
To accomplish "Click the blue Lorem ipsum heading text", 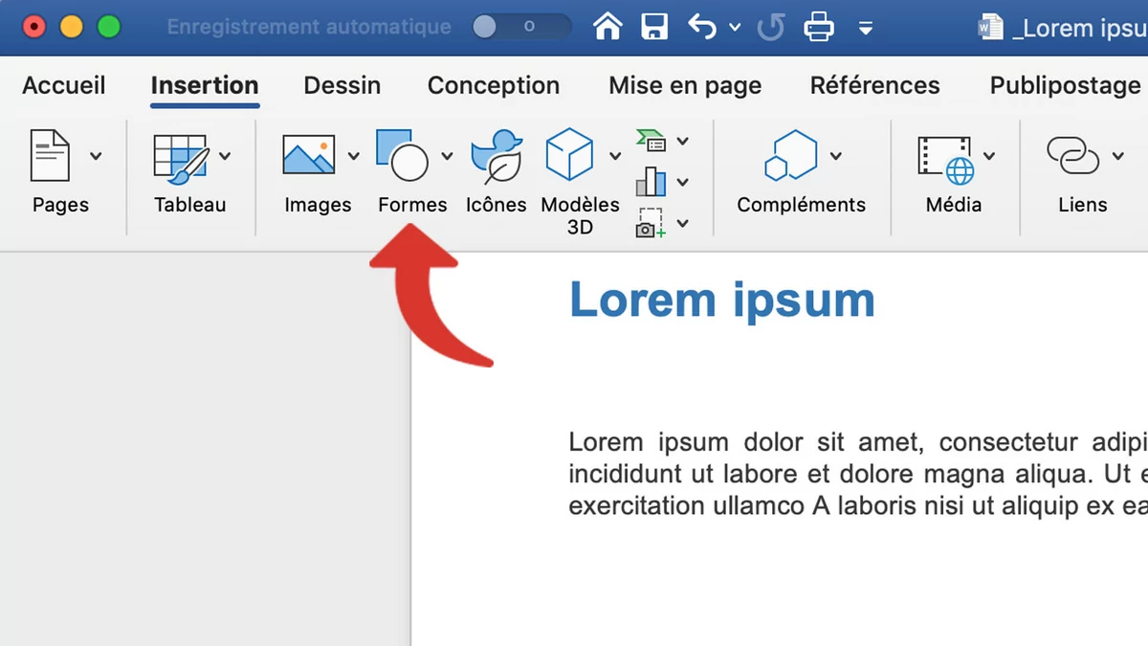I will pyautogui.click(x=721, y=300).
